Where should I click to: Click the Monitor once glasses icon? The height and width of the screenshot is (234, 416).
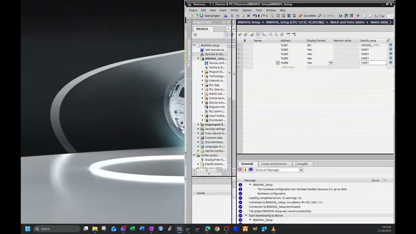[x=294, y=34]
